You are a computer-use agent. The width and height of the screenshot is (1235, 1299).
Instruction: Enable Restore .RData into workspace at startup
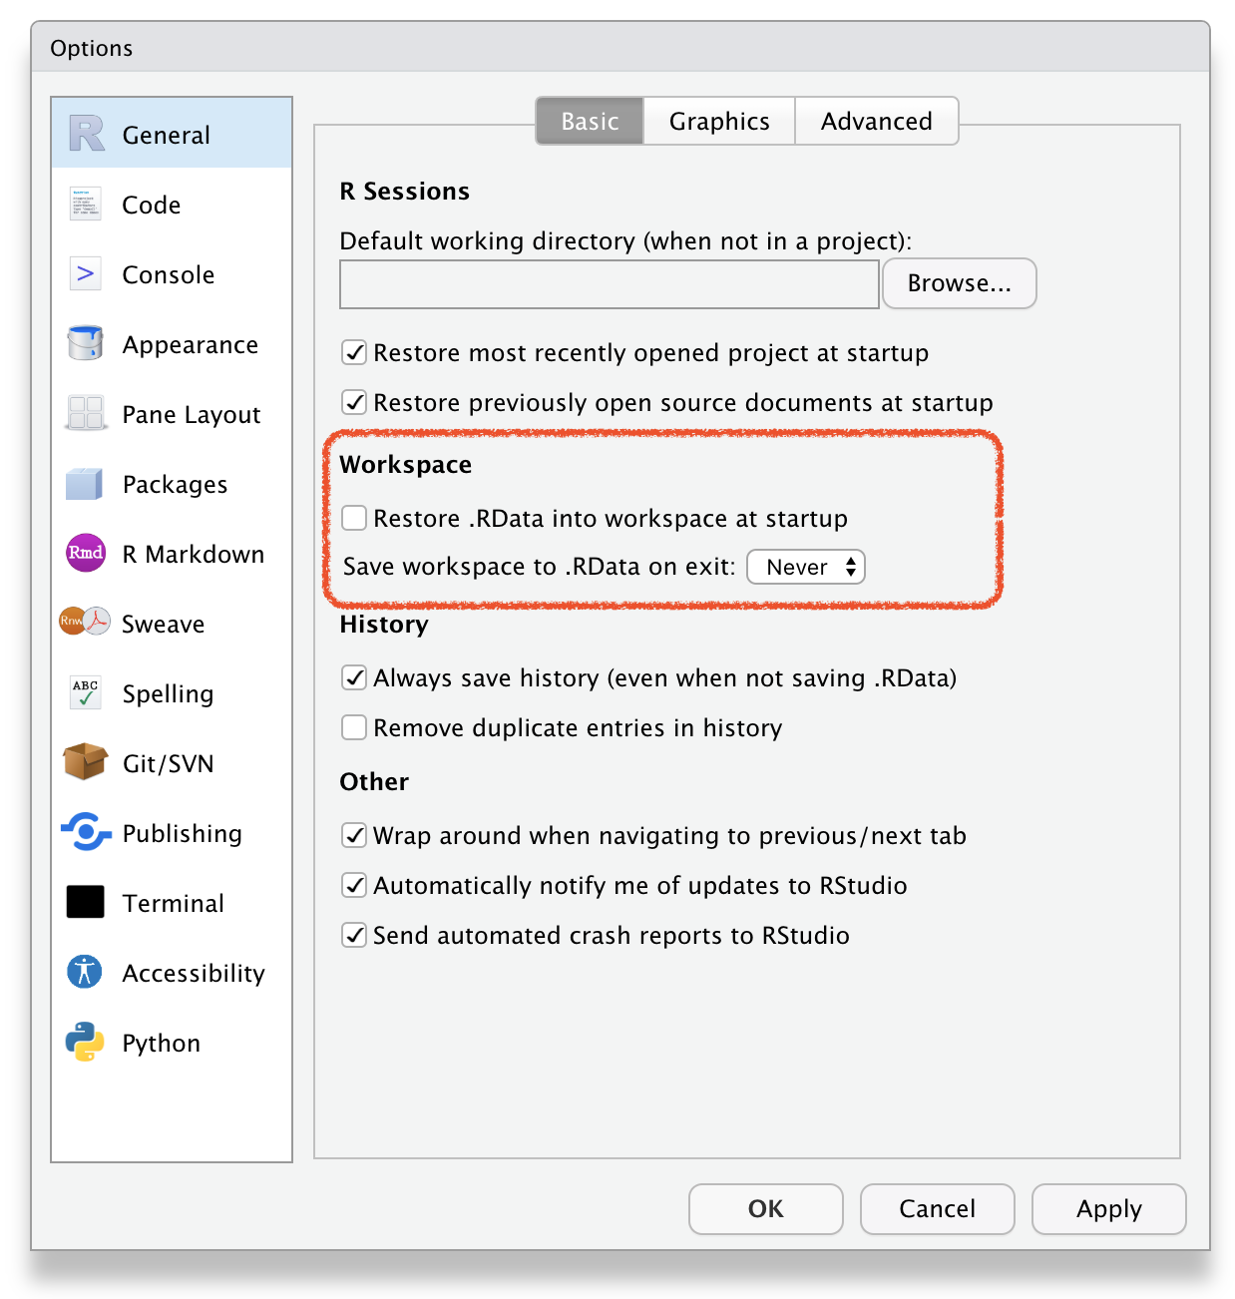tap(354, 518)
